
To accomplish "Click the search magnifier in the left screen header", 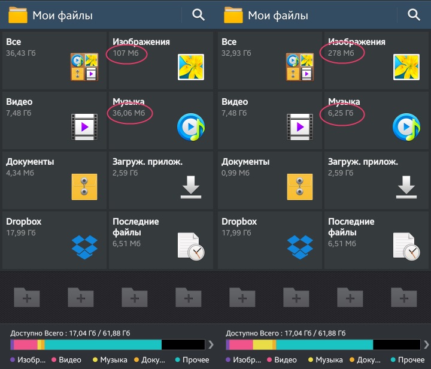I will 199,15.
